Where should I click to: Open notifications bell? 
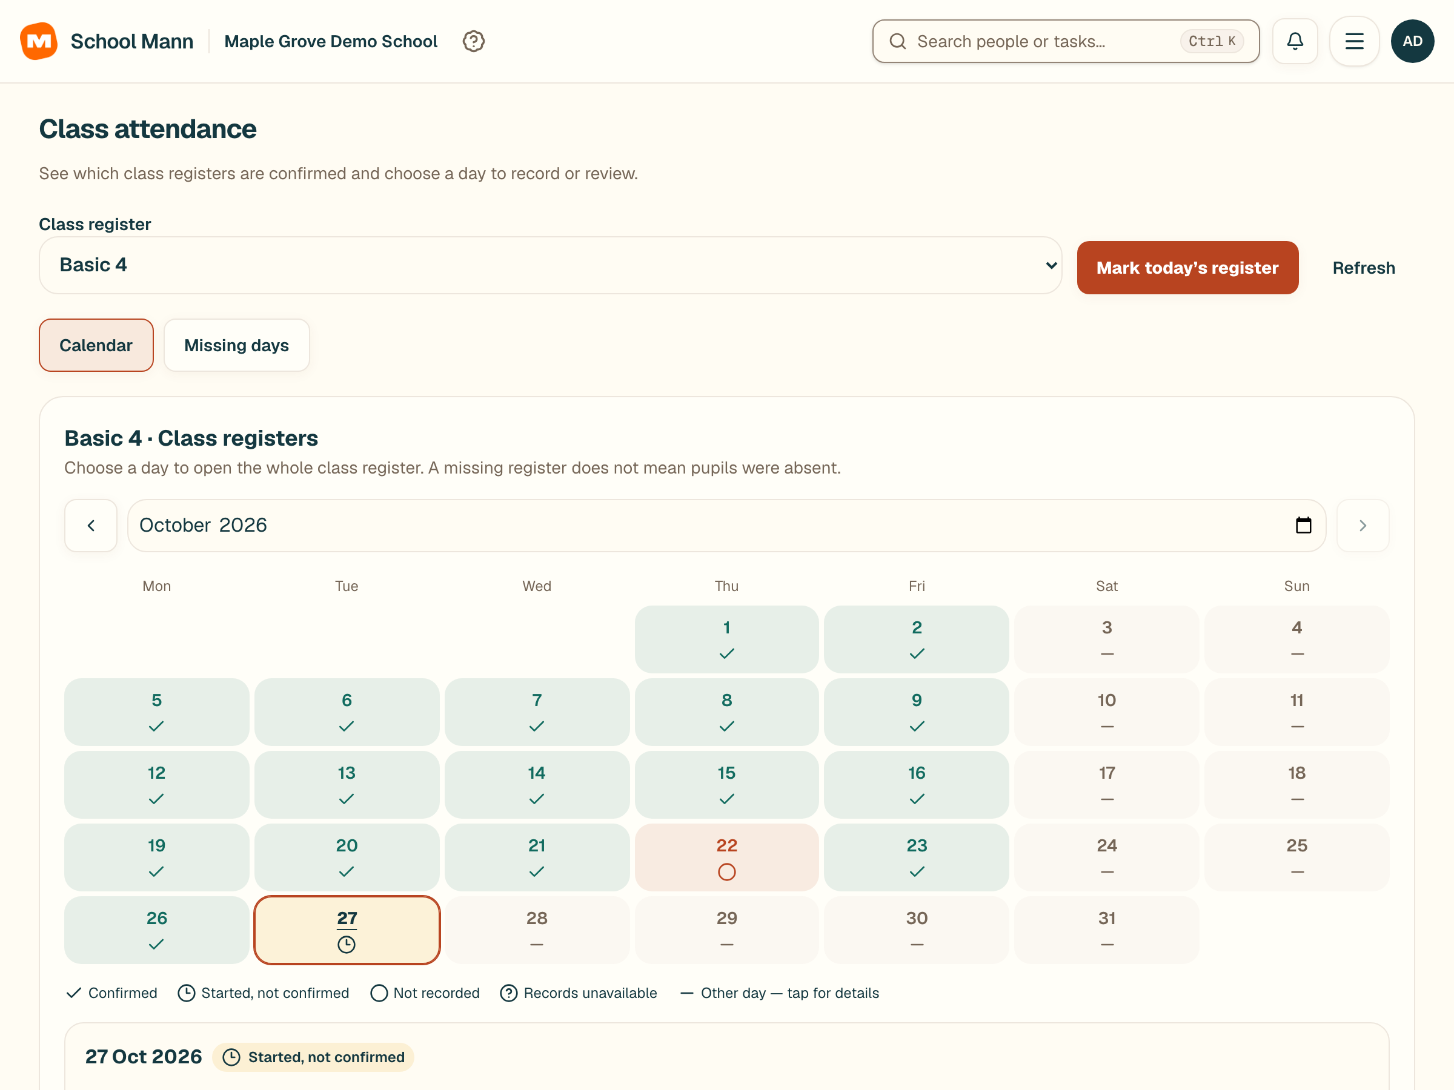point(1295,41)
